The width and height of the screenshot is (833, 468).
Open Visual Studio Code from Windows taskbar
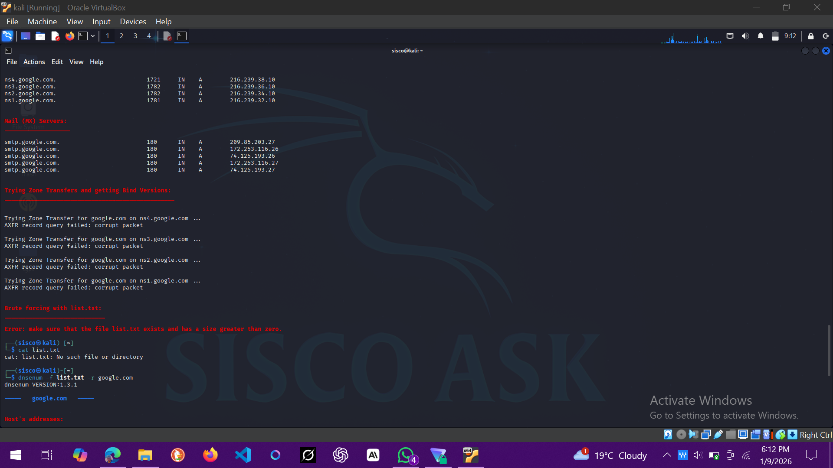point(243,455)
